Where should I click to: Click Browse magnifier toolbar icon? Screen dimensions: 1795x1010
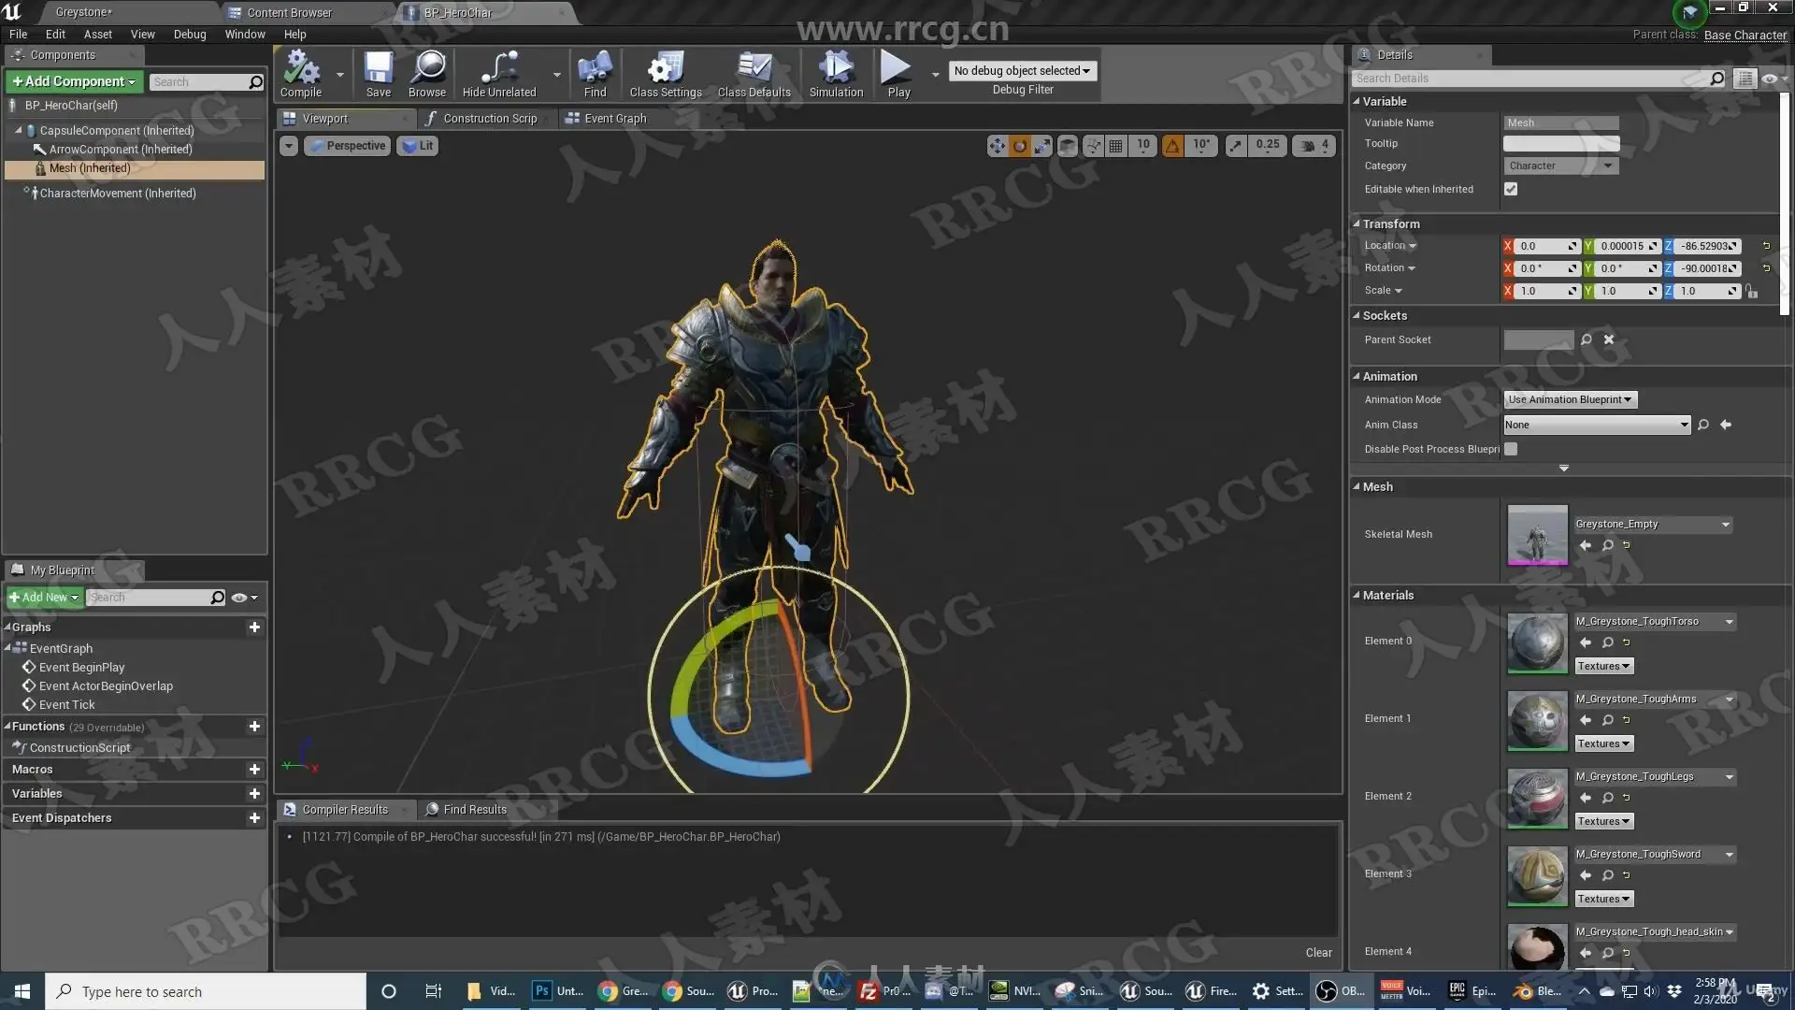tap(427, 74)
